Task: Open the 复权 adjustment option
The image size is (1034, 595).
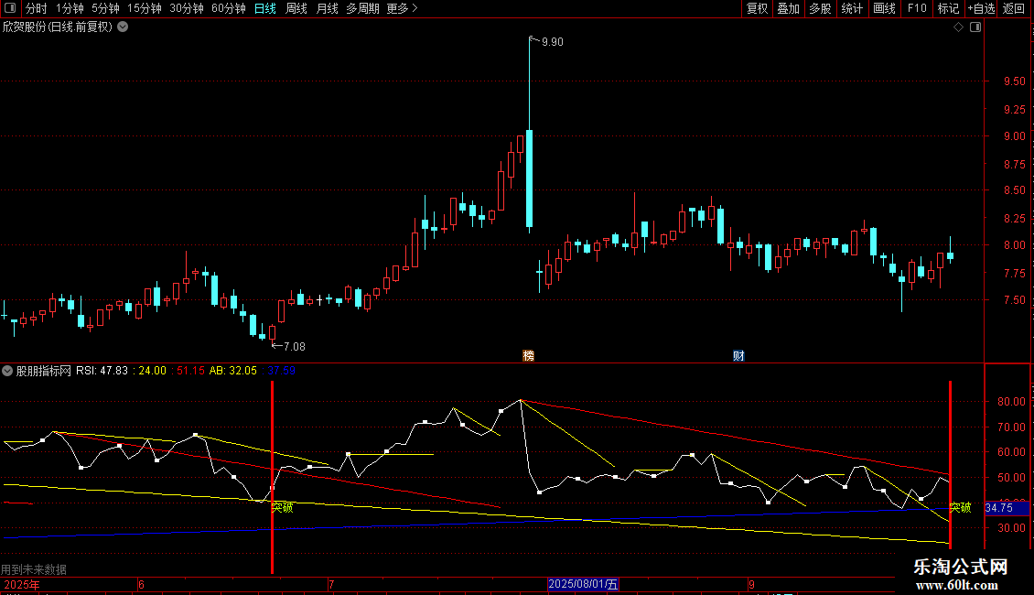Action: [757, 8]
